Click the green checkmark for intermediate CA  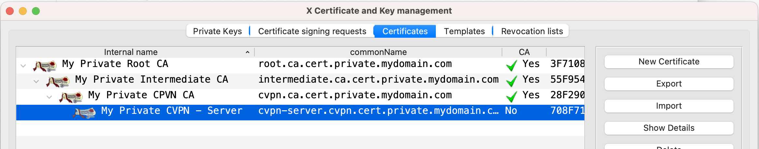pyautogui.click(x=512, y=81)
